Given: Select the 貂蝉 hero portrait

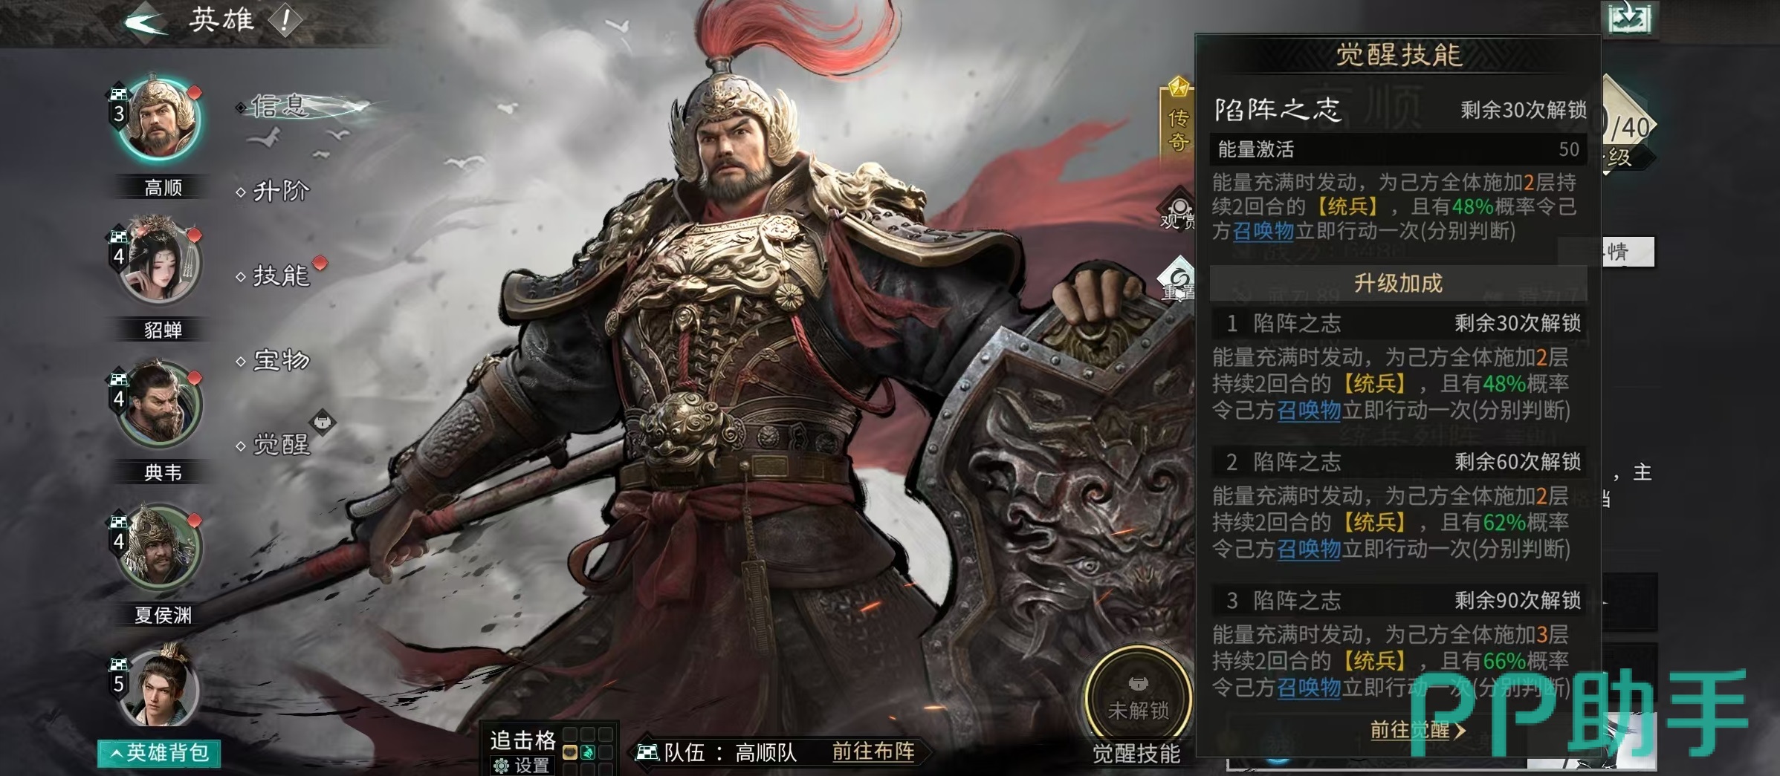Looking at the screenshot, I should pyautogui.click(x=160, y=261).
